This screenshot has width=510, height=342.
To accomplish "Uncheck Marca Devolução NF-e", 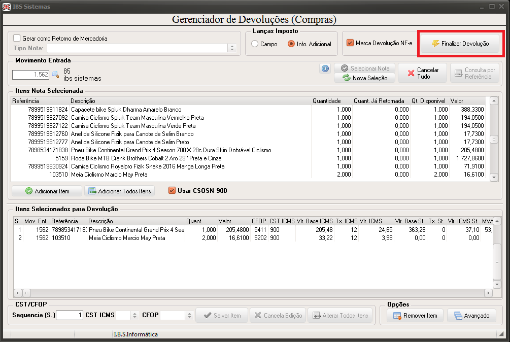I will tap(350, 43).
